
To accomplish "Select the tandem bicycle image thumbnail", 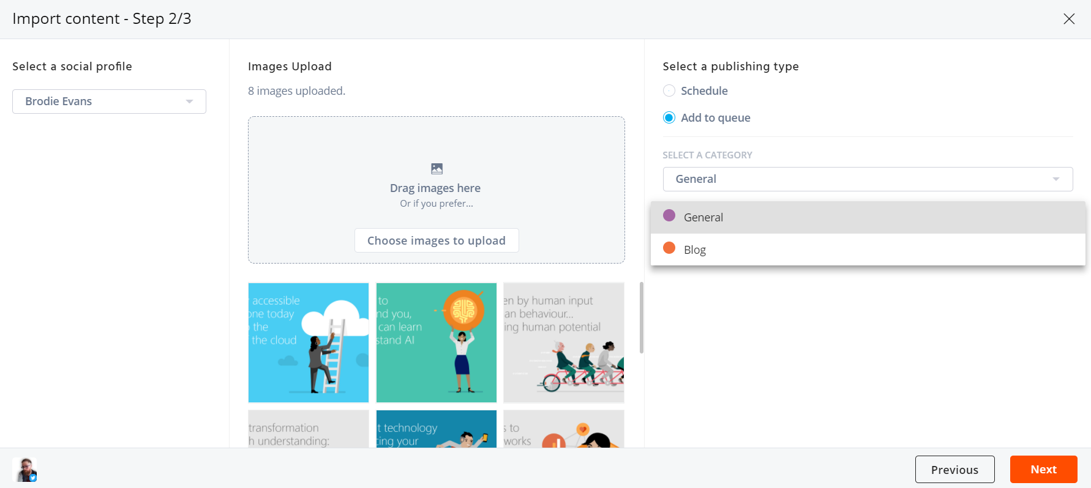I will [x=564, y=342].
